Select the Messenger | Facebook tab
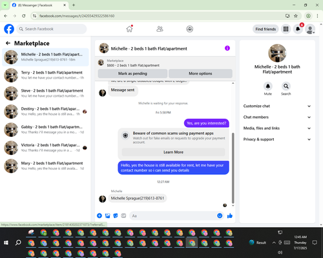323x258 pixels. tap(39, 5)
